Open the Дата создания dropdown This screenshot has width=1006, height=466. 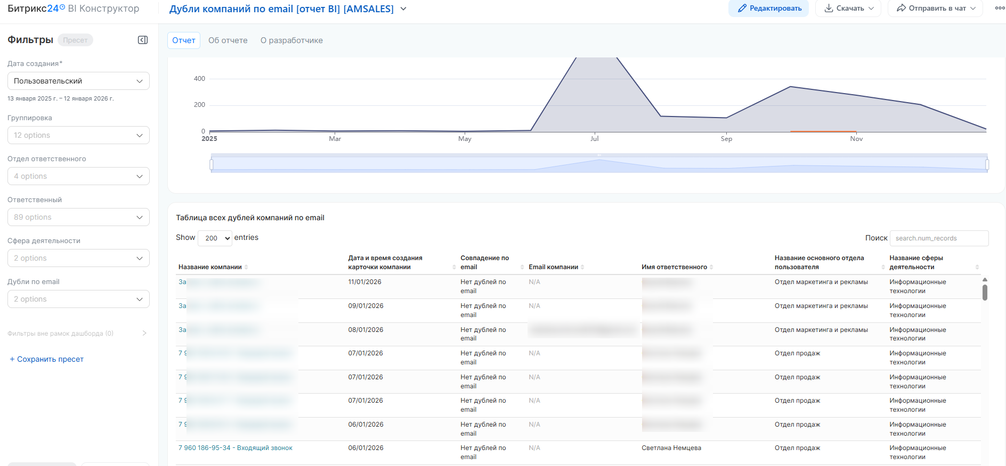click(78, 81)
